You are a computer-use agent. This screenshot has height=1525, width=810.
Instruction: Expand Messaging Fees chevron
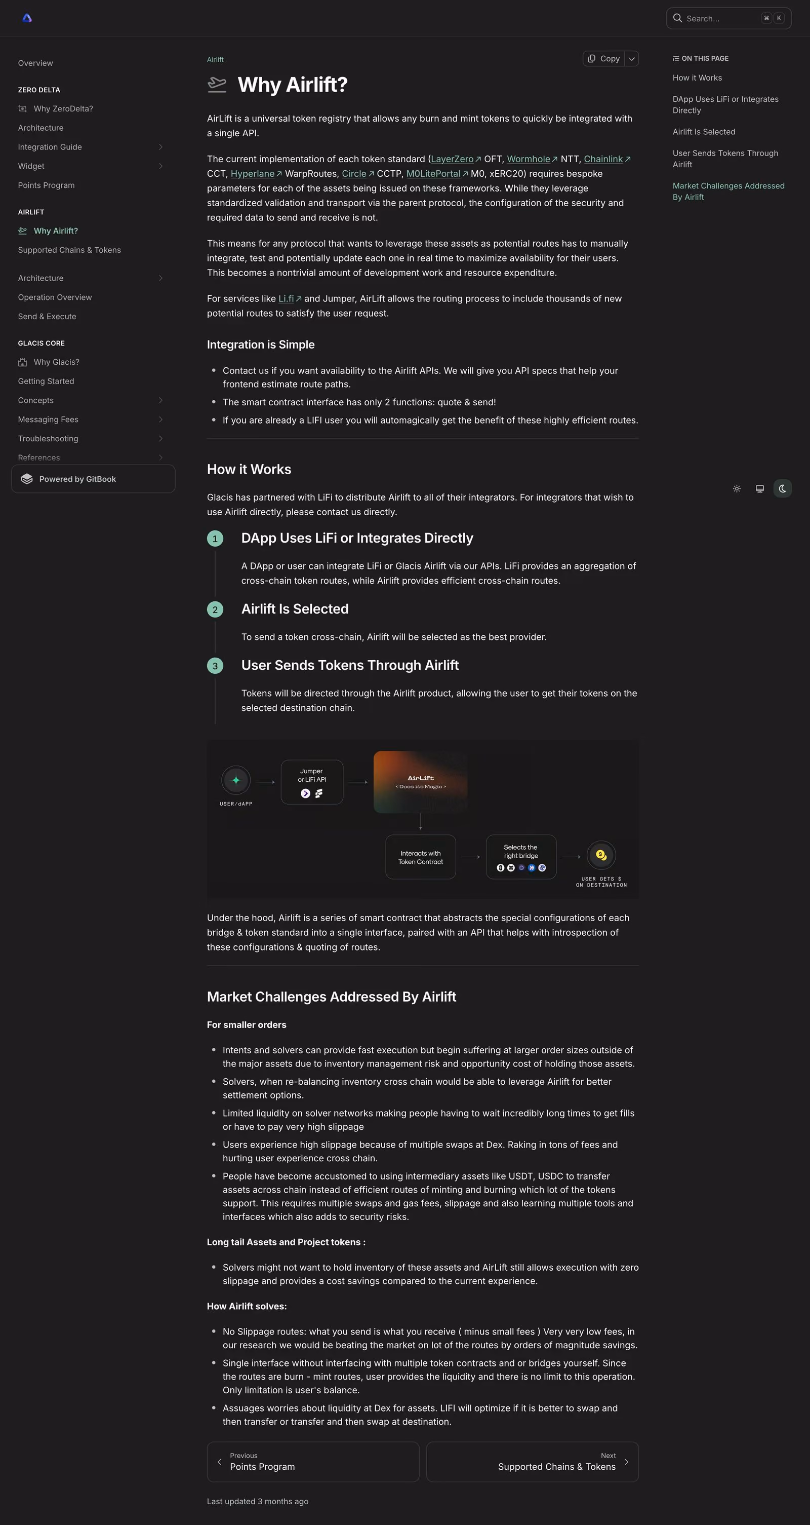click(160, 420)
